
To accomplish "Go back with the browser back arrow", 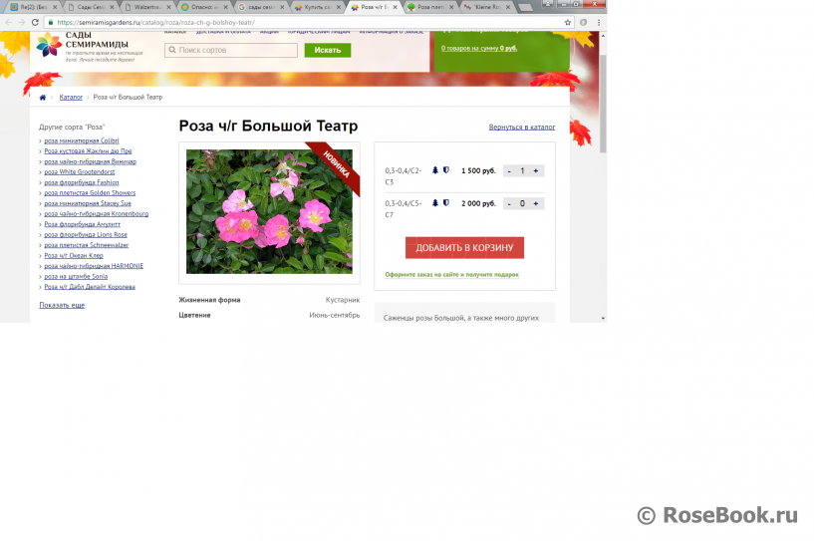I will click(x=8, y=22).
